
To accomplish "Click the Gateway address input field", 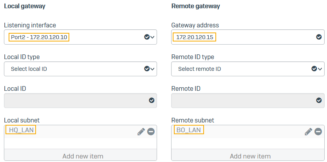I will tap(243, 37).
